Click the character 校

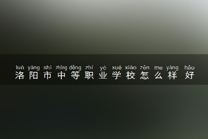(x=131, y=75)
